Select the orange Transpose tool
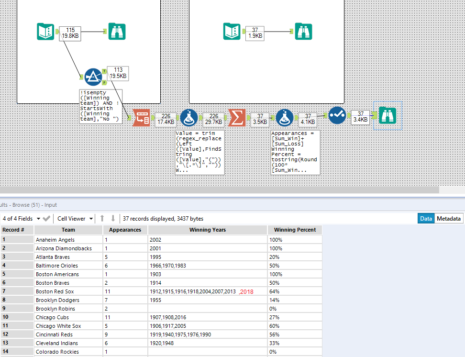 (x=141, y=117)
